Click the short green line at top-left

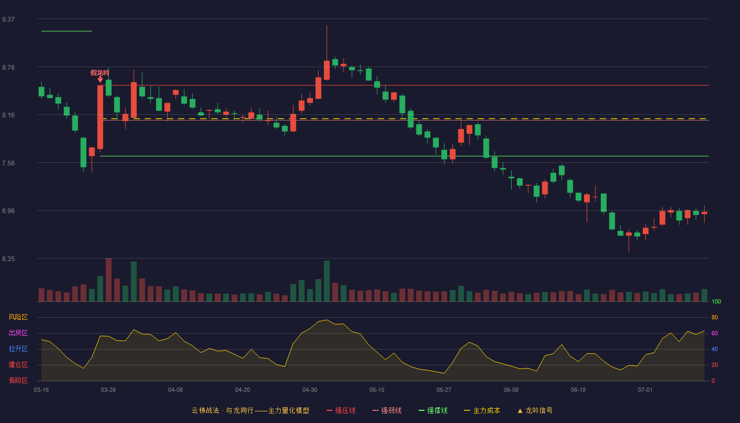[67, 31]
